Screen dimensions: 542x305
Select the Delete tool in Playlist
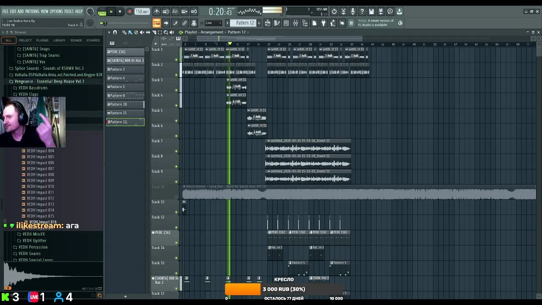pyautogui.click(x=136, y=32)
